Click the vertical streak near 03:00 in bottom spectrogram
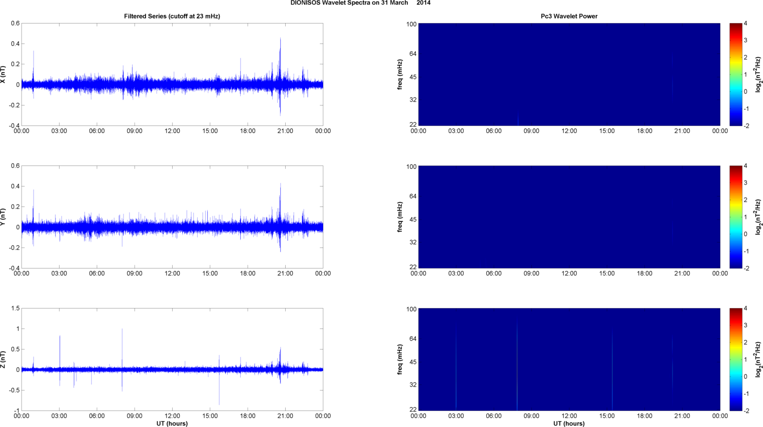Viewport: 763px width, 427px height. pos(456,370)
